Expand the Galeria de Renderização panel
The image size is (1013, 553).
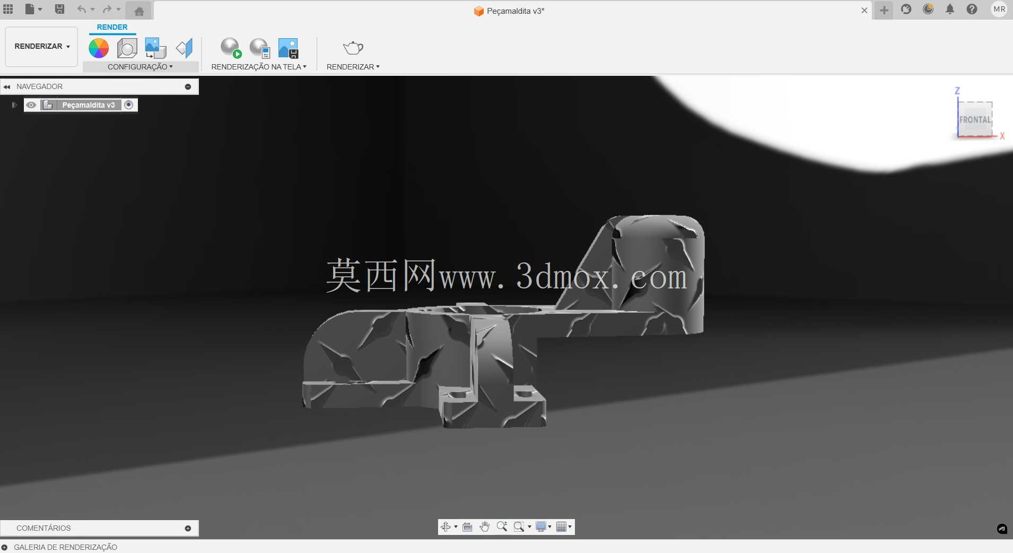(4, 547)
